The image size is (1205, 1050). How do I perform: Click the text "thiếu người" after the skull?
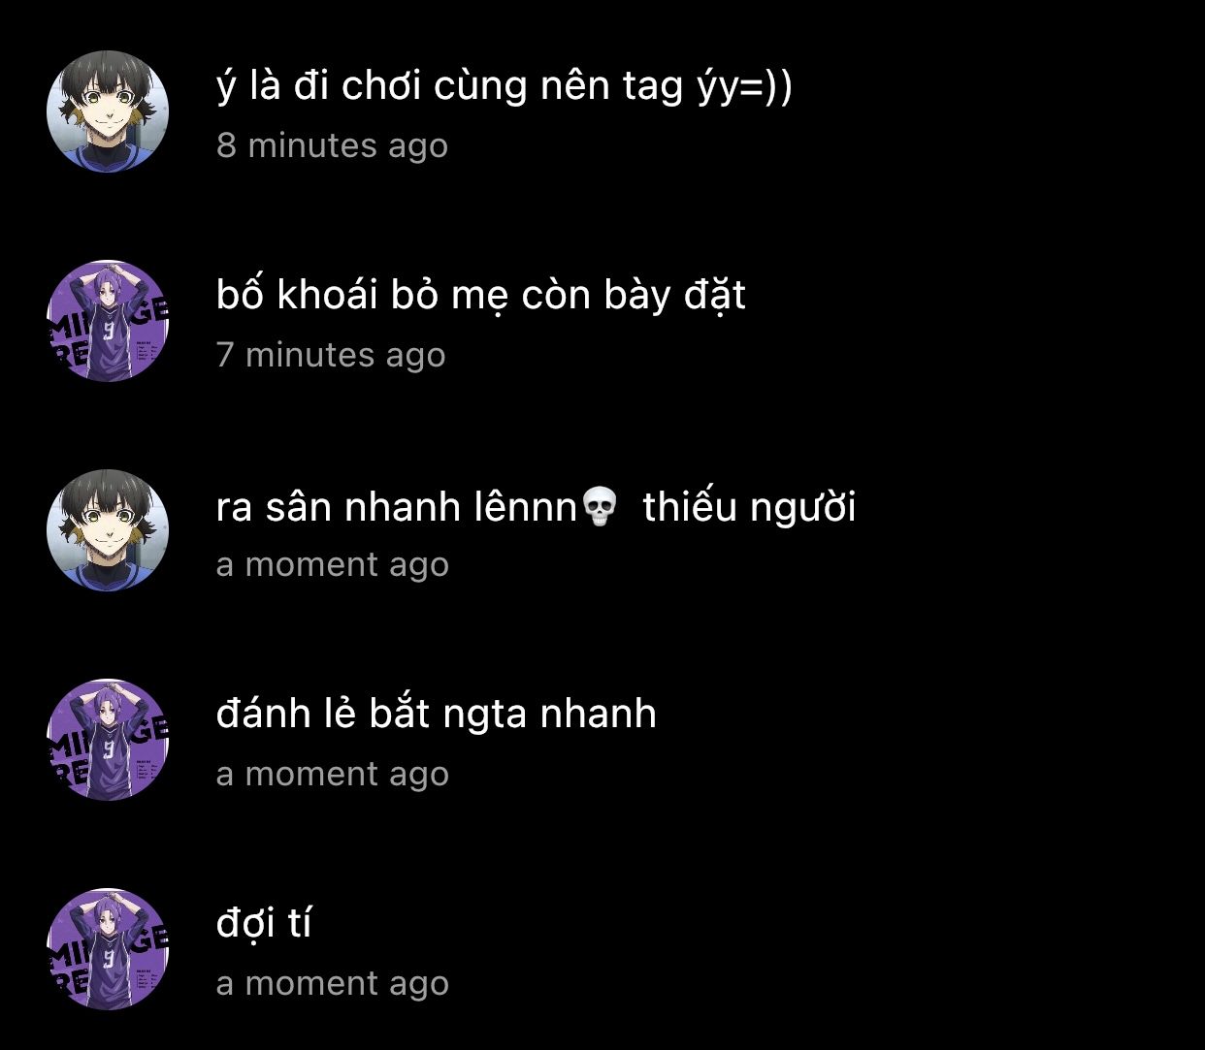tap(749, 507)
